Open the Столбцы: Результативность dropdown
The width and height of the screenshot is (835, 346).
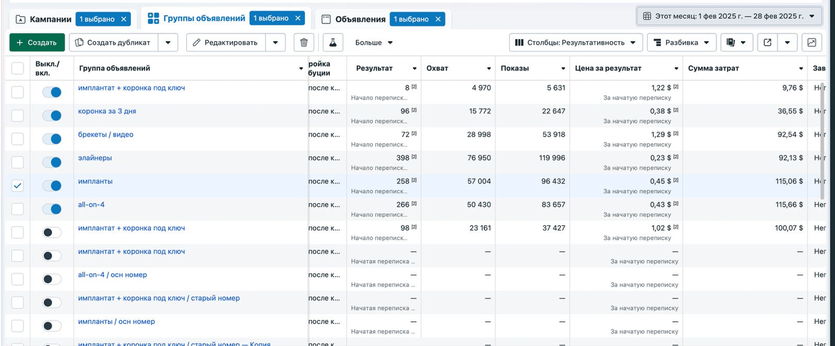[x=575, y=43]
